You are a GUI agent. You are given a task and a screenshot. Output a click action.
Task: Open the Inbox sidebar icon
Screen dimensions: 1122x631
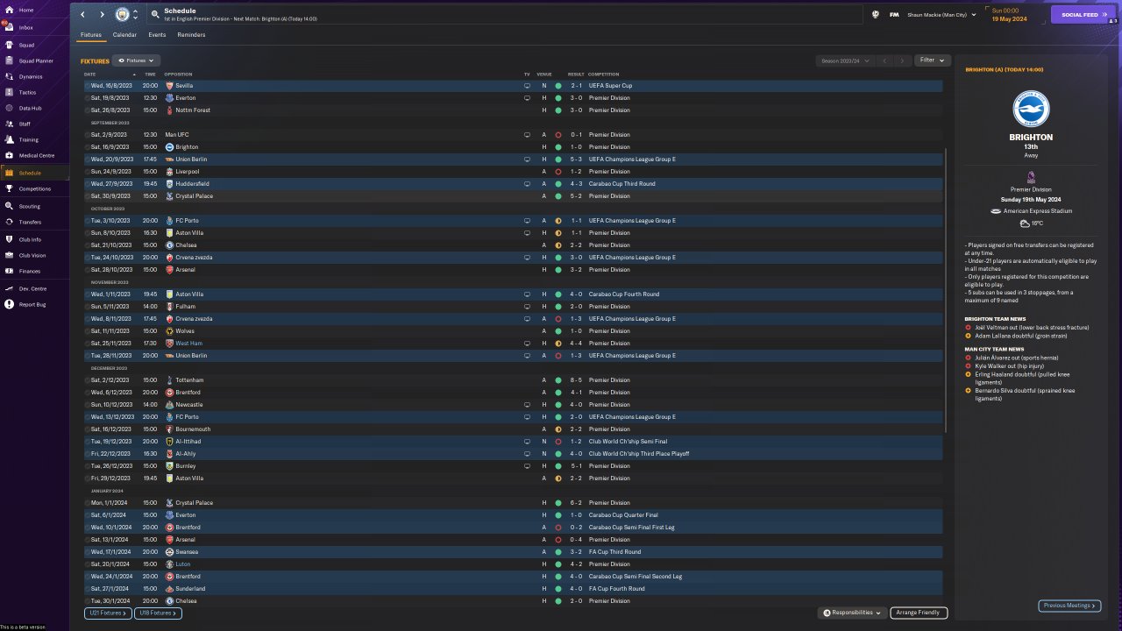coord(8,27)
